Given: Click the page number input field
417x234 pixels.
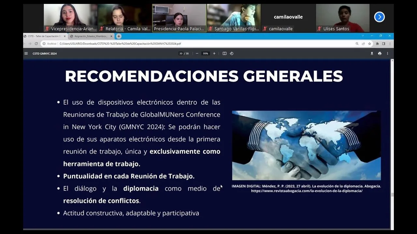Looking at the screenshot, I should (x=181, y=54).
